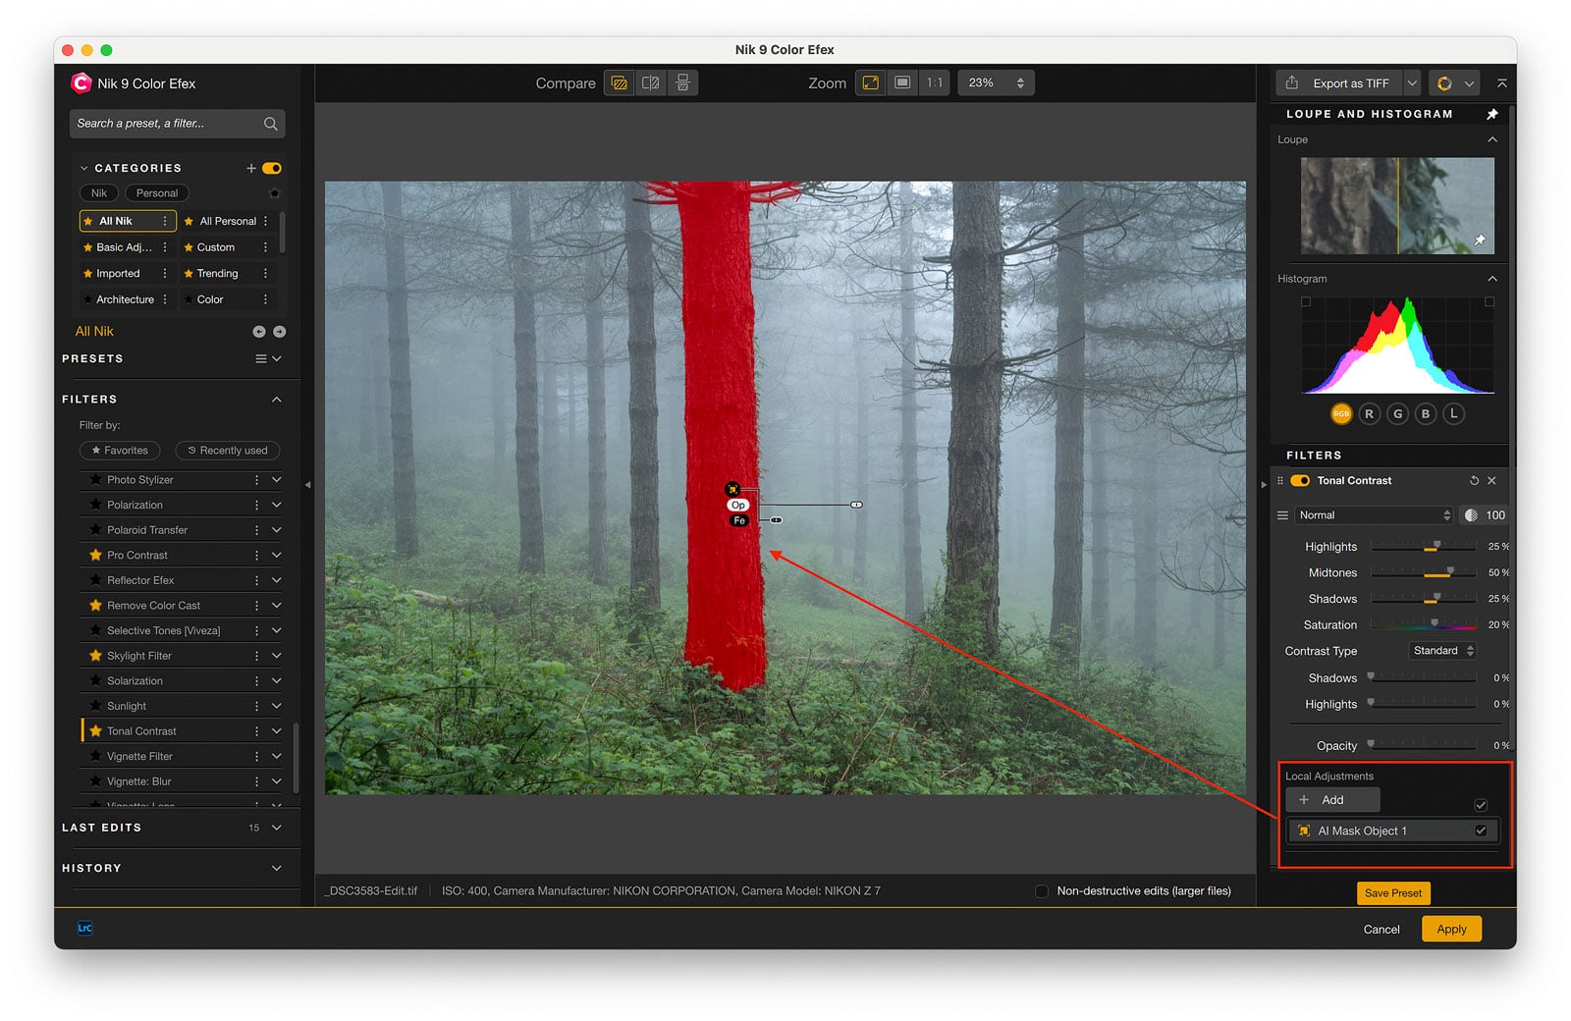Screen dimensions: 1571x1021
Task: Toggle the Tonal Contrast filter on/off
Action: click(x=1300, y=481)
